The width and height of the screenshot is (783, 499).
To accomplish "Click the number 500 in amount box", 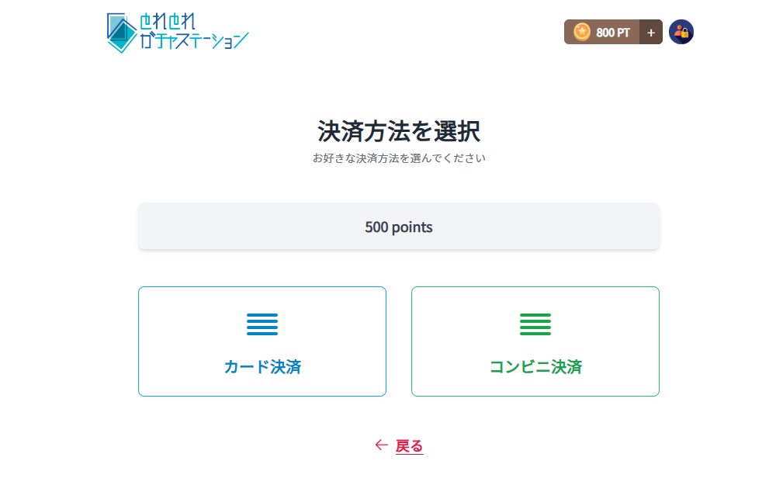I will [x=376, y=227].
